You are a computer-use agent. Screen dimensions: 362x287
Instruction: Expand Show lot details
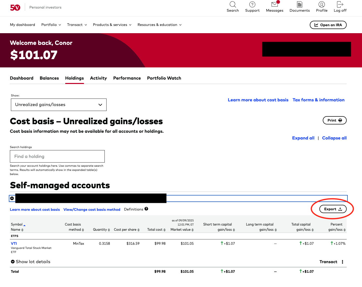tap(31, 262)
